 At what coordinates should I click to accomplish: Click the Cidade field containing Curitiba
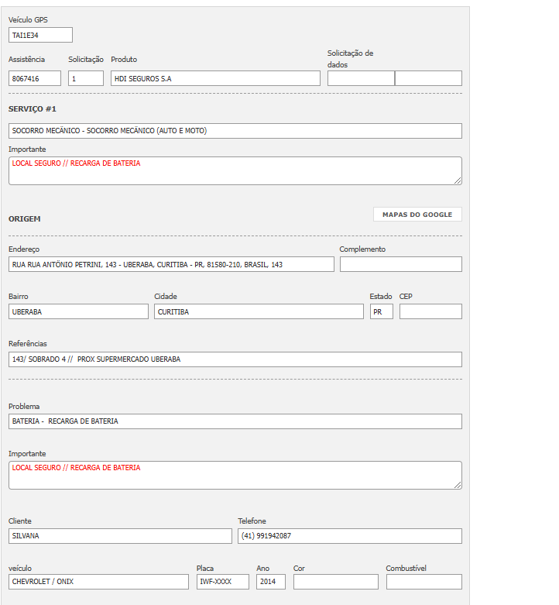[x=259, y=311]
